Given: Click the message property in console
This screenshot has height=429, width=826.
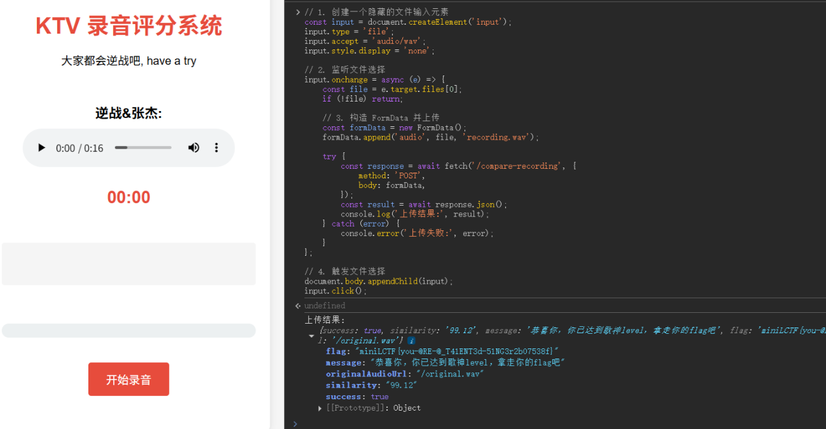Looking at the screenshot, I should pyautogui.click(x=346, y=363).
